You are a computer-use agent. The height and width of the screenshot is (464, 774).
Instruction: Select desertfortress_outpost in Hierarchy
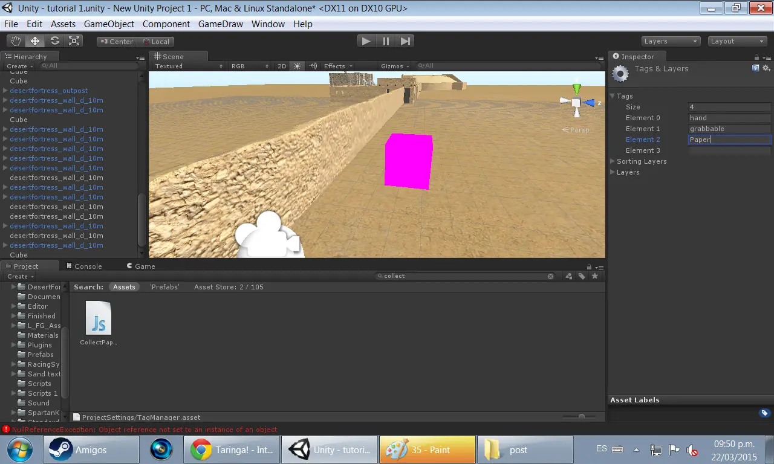click(x=48, y=91)
